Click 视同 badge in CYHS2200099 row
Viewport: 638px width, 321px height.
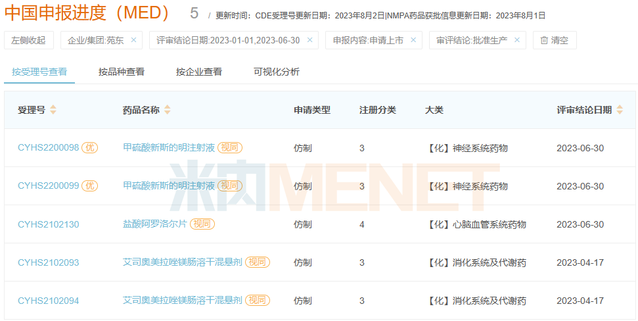coord(230,186)
